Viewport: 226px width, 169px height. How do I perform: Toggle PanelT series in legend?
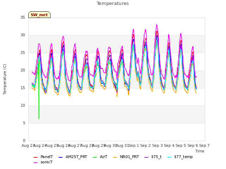(43, 157)
